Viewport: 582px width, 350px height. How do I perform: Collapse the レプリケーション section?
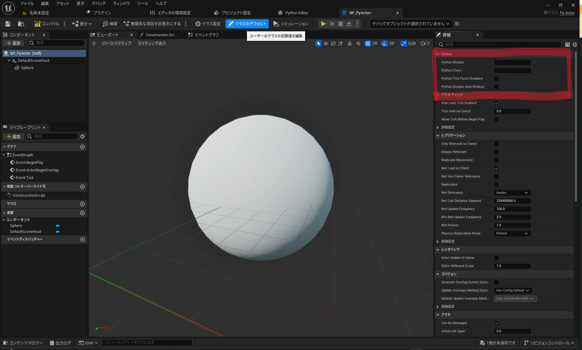point(438,136)
